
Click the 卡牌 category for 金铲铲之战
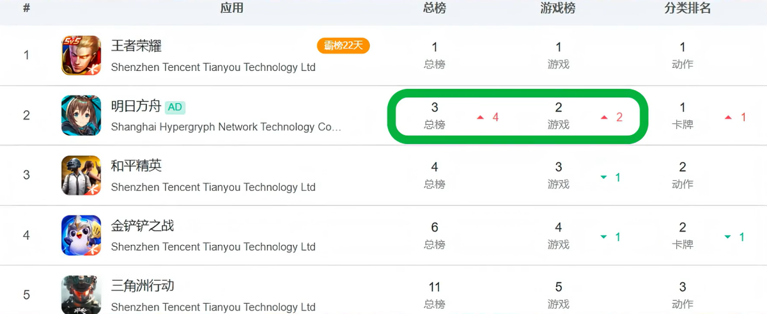(x=683, y=244)
